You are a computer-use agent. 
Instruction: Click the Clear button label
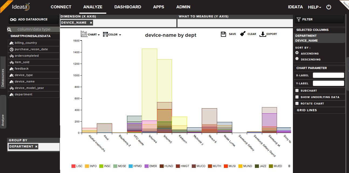pyautogui.click(x=252, y=34)
